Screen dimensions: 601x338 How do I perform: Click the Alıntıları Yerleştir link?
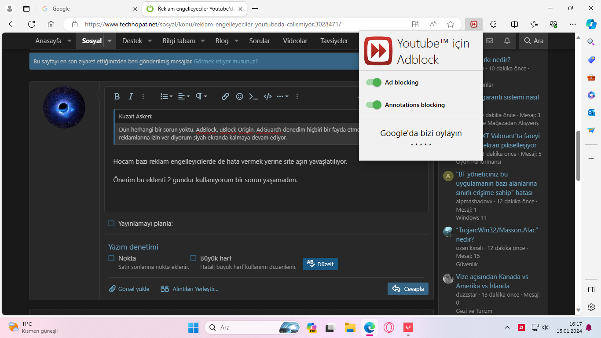point(190,289)
